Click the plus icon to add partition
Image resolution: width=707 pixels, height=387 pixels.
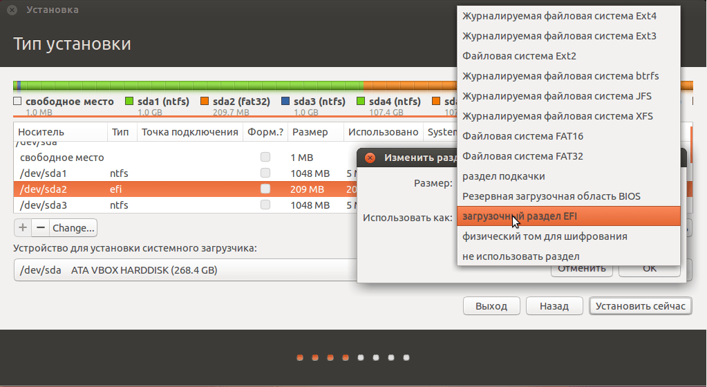pos(22,227)
